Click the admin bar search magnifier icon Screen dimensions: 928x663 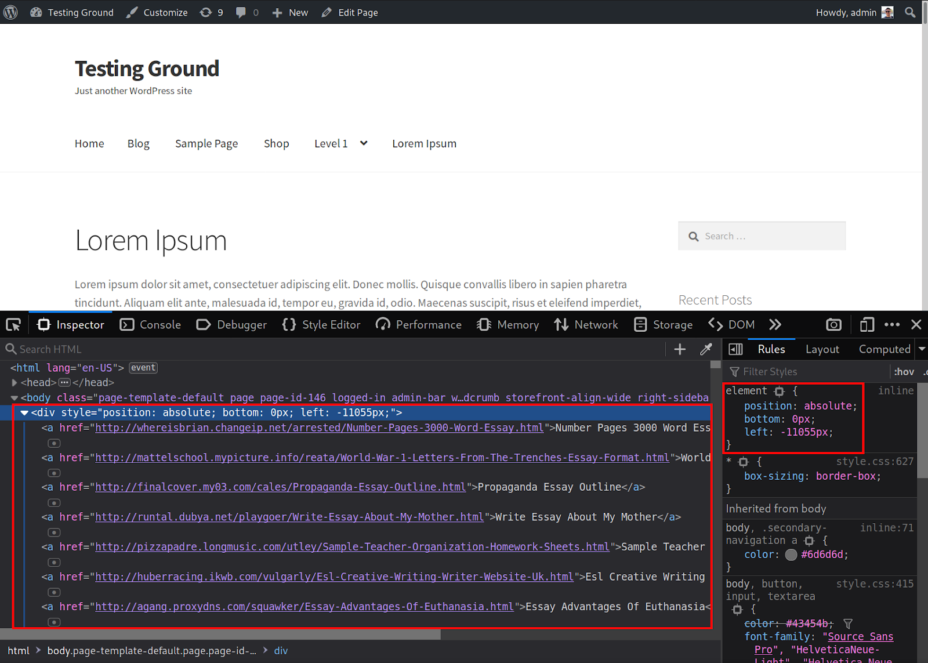[910, 12]
